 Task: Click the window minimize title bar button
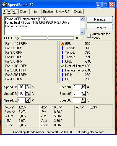[x=99, y=4]
